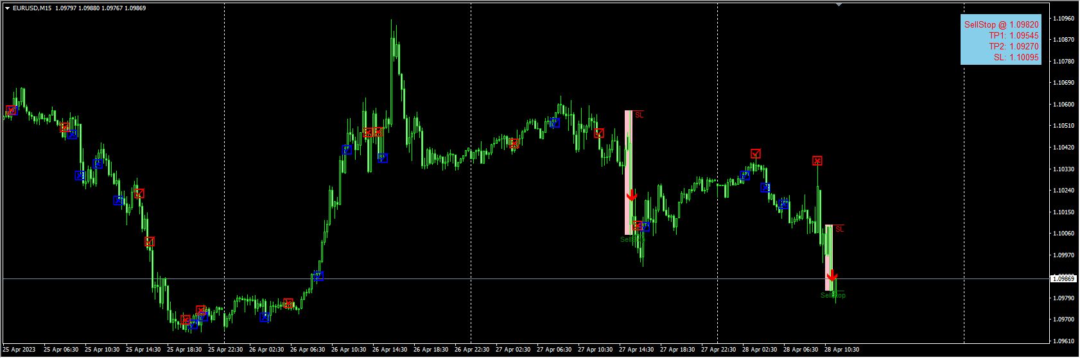Click the 1.10870 price axis label

[x=1064, y=40]
